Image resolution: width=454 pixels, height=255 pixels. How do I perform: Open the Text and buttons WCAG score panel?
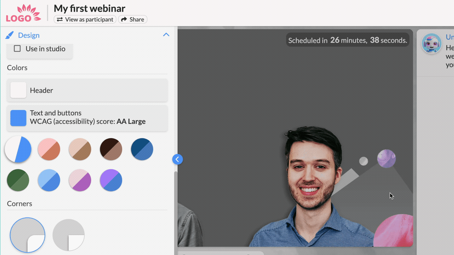click(88, 118)
